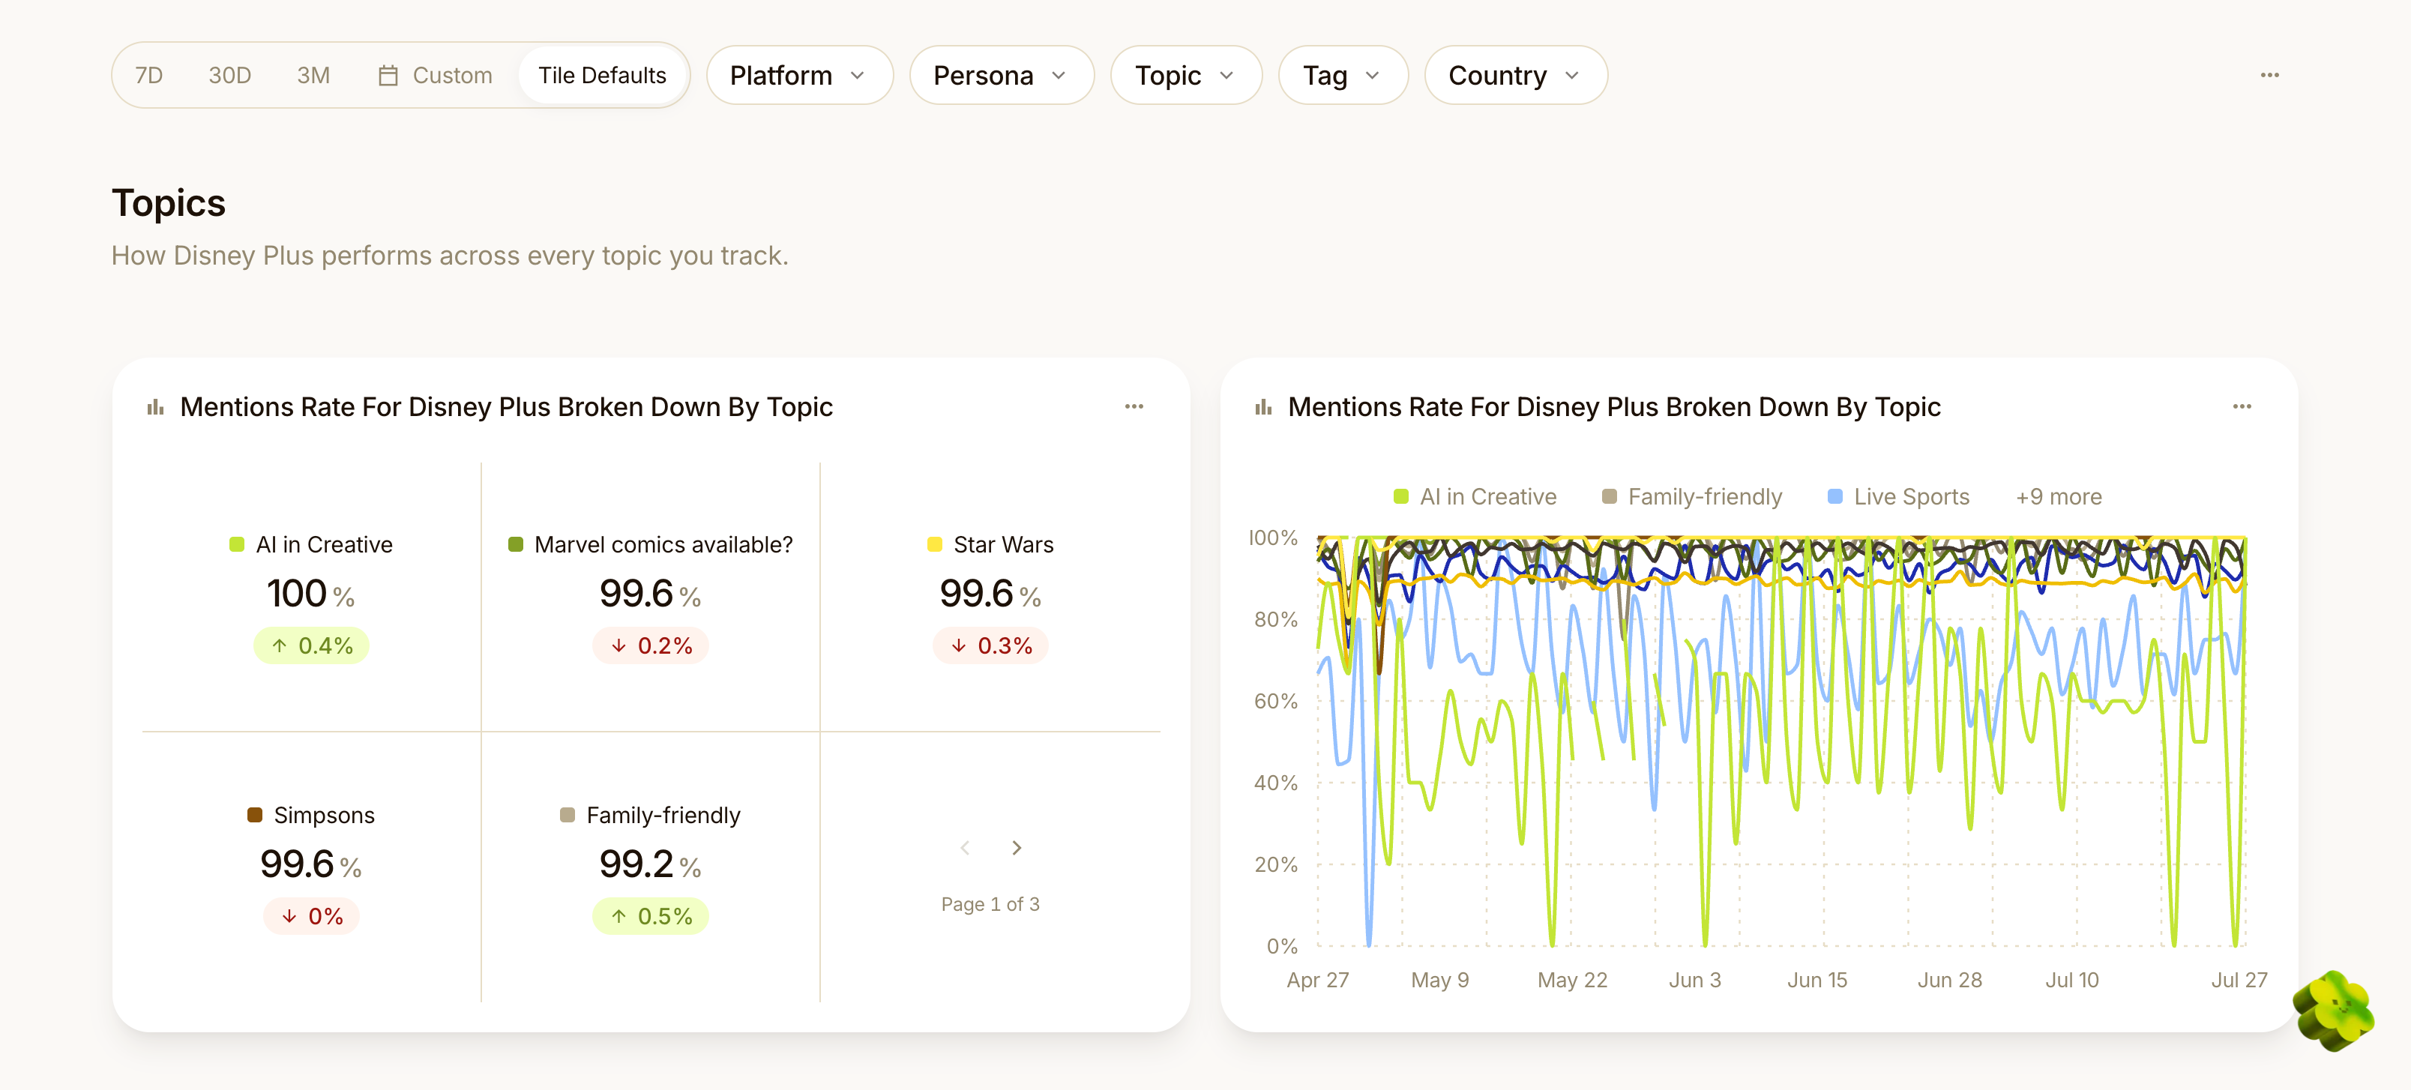
Task: Toggle AI in Creative series in chart legend
Action: [x=1474, y=497]
